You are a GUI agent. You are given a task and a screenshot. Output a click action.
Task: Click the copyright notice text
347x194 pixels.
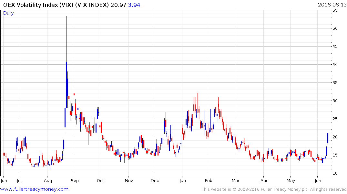tap(274, 189)
